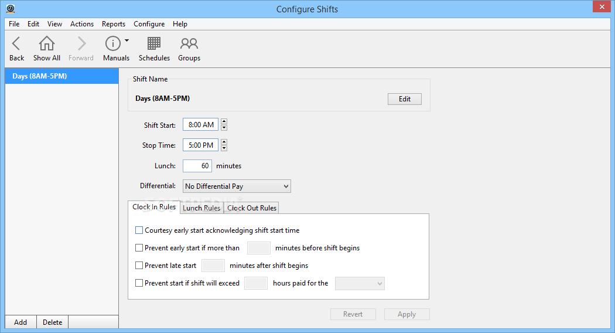Screen dimensions: 615x333
Task: Click the Add shift button
Action: pos(20,322)
